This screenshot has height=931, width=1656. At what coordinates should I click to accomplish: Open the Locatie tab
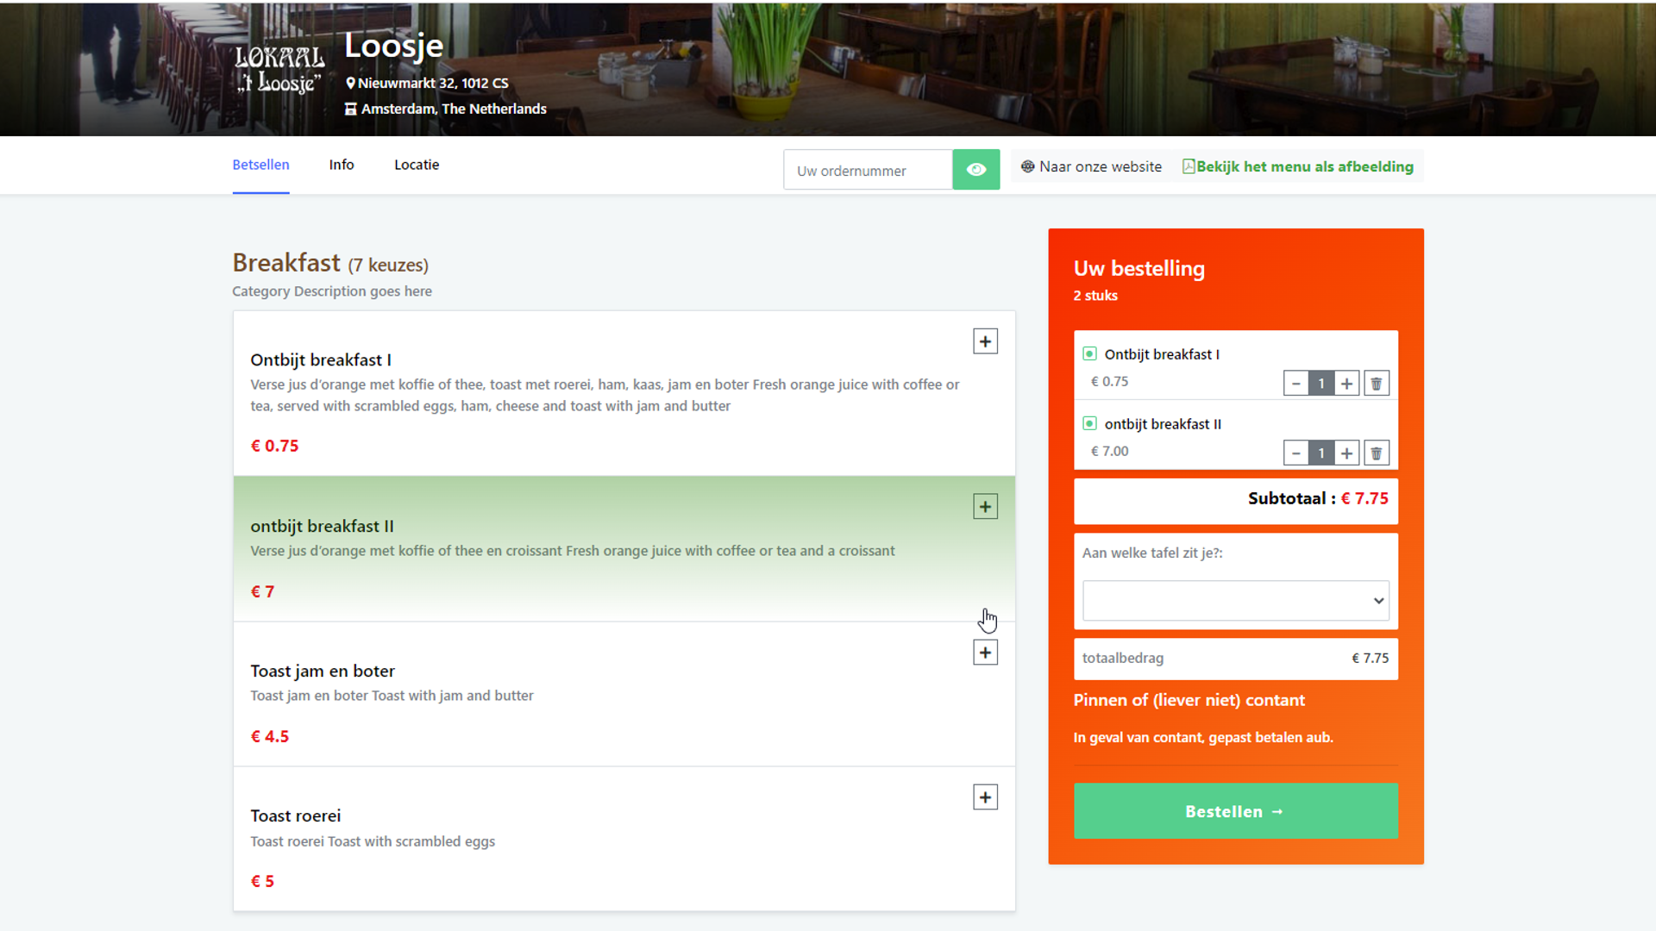point(417,165)
